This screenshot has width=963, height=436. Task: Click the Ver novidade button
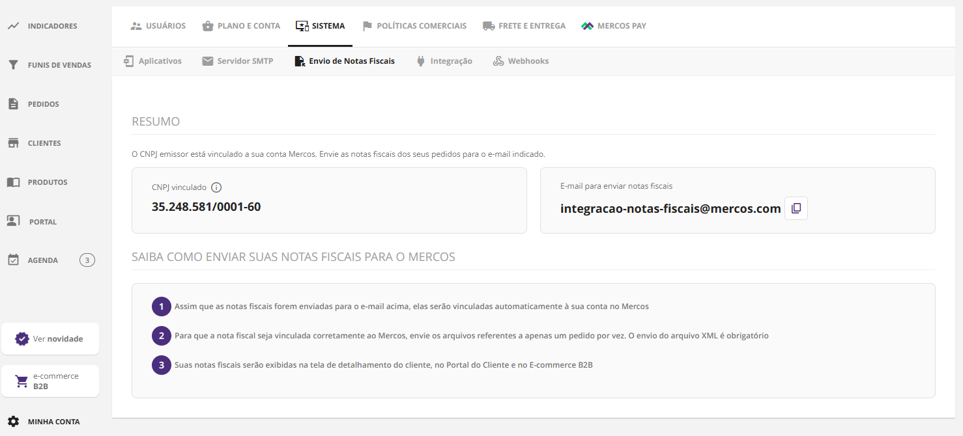50,339
